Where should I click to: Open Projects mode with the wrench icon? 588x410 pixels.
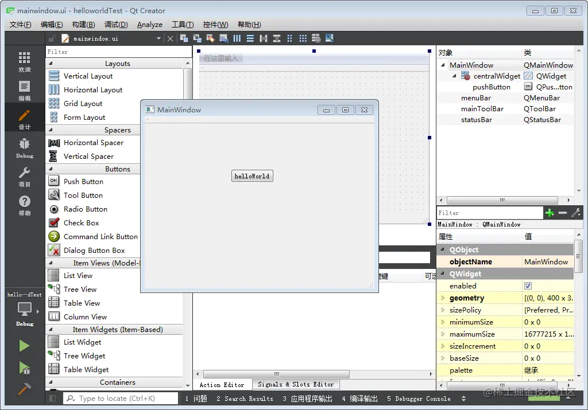tap(24, 177)
